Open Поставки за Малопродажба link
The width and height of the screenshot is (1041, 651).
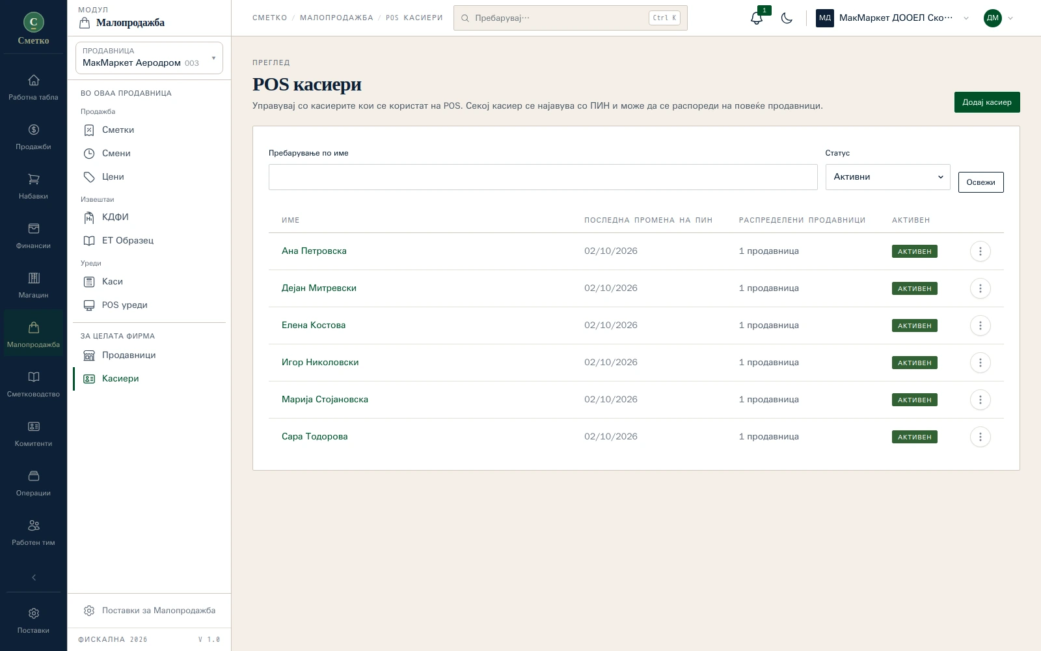point(149,611)
